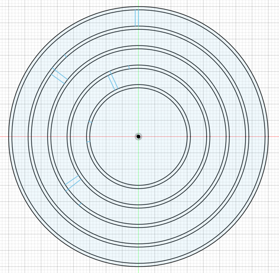
Task: Select the left blue vertical line at top
Action: (135, 18)
